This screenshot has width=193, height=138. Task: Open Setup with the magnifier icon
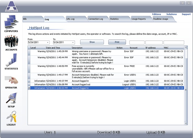pyautogui.click(x=11, y=98)
